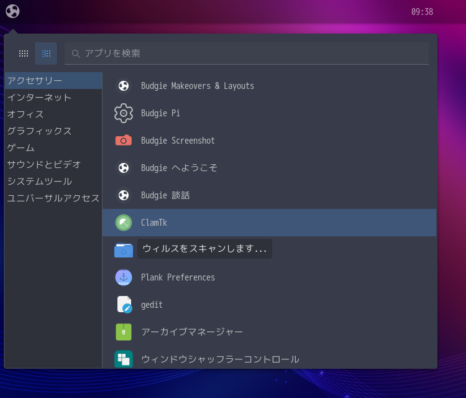Select the オフィス category

(53, 114)
